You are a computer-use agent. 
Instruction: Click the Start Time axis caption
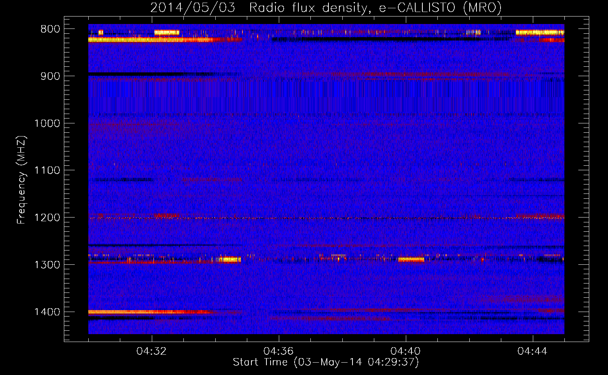326,362
